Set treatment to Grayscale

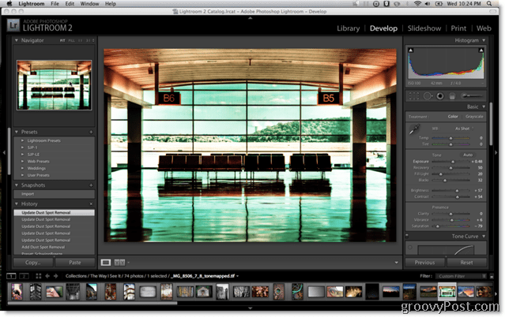point(474,117)
